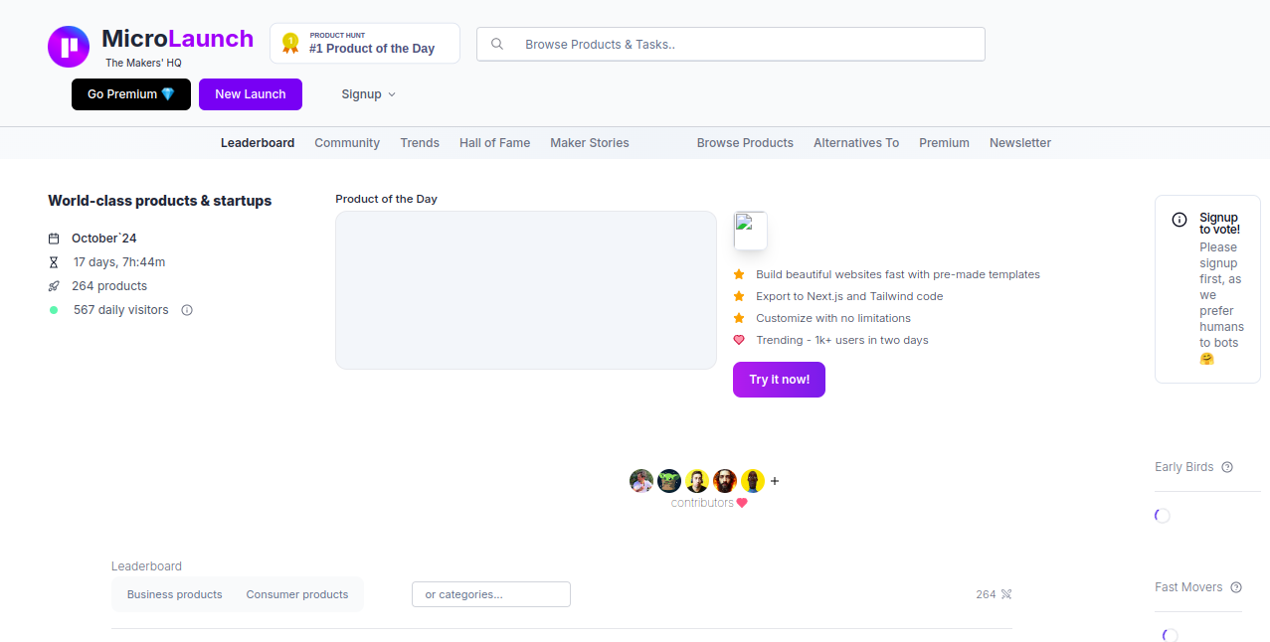Open the Premium nav link

pos(944,143)
